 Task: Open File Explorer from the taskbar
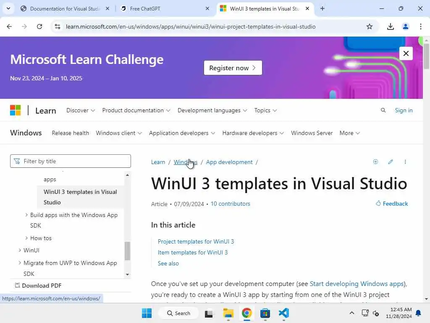tap(228, 313)
